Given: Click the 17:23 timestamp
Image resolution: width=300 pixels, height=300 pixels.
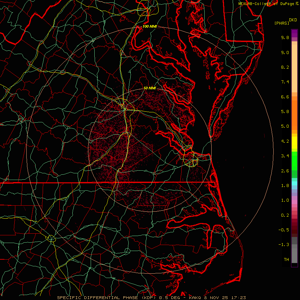Looking at the screenshot, I should click(238, 298).
